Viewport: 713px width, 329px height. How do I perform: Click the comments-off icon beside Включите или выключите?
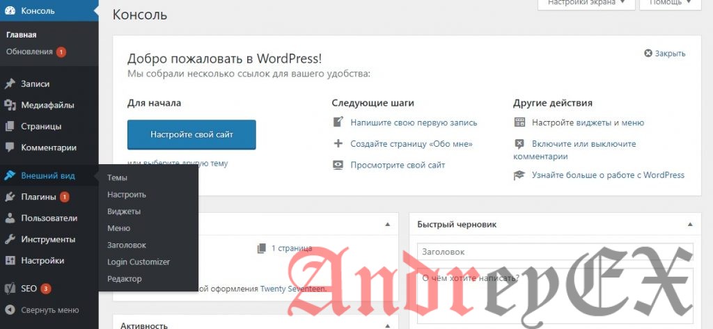519,144
